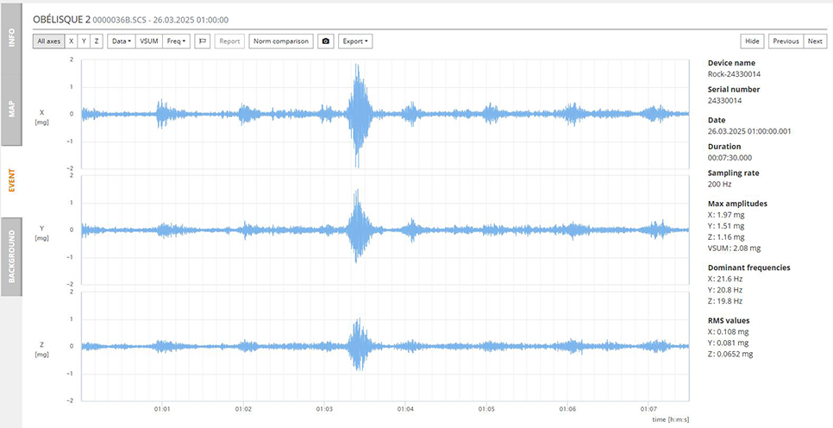
Task: Click the OBÉLISQUE 2 title
Action: (x=61, y=20)
